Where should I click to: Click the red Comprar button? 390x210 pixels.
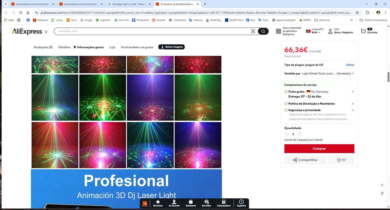tap(319, 148)
